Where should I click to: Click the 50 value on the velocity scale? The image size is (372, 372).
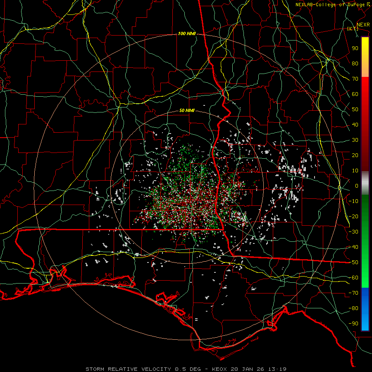355,110
